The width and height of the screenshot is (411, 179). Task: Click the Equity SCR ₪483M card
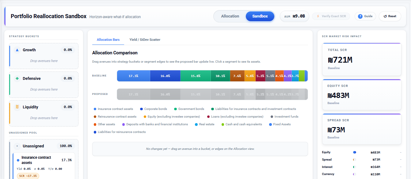tap(362, 95)
